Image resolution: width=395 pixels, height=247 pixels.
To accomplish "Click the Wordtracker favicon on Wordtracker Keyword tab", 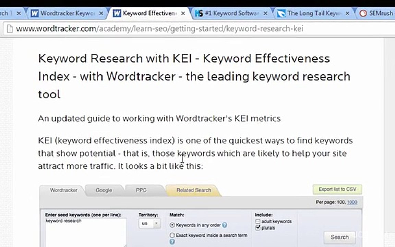I will point(35,13).
